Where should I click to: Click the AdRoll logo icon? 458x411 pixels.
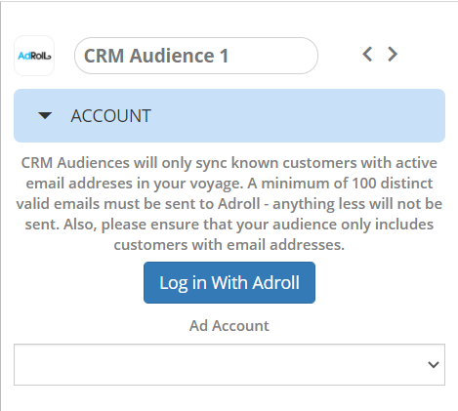[x=34, y=56]
